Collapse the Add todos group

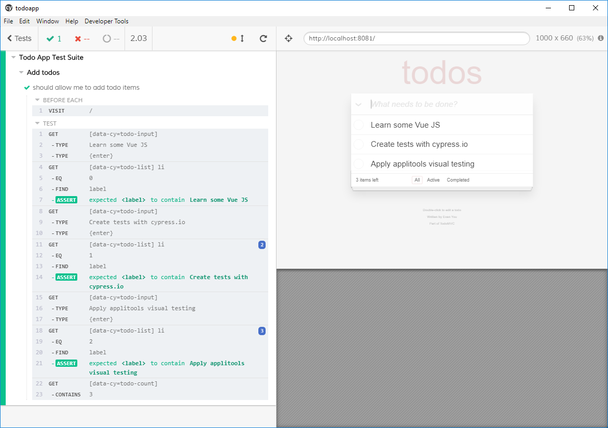tap(21, 73)
